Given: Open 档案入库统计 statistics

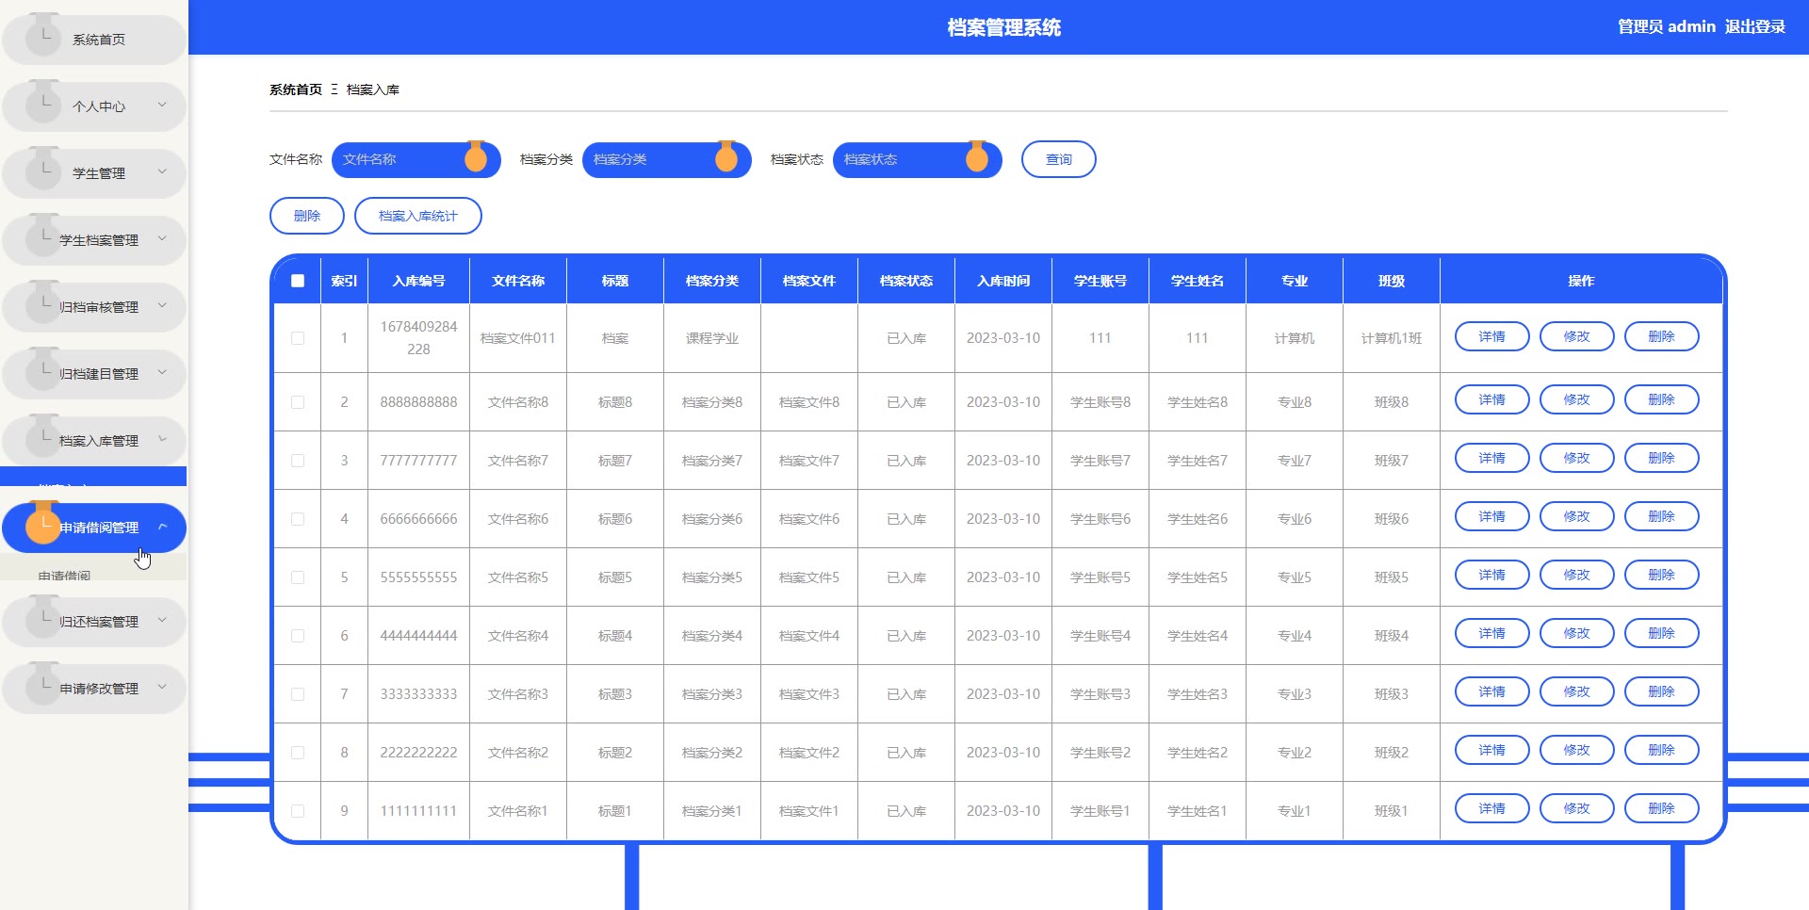Looking at the screenshot, I should point(418,216).
